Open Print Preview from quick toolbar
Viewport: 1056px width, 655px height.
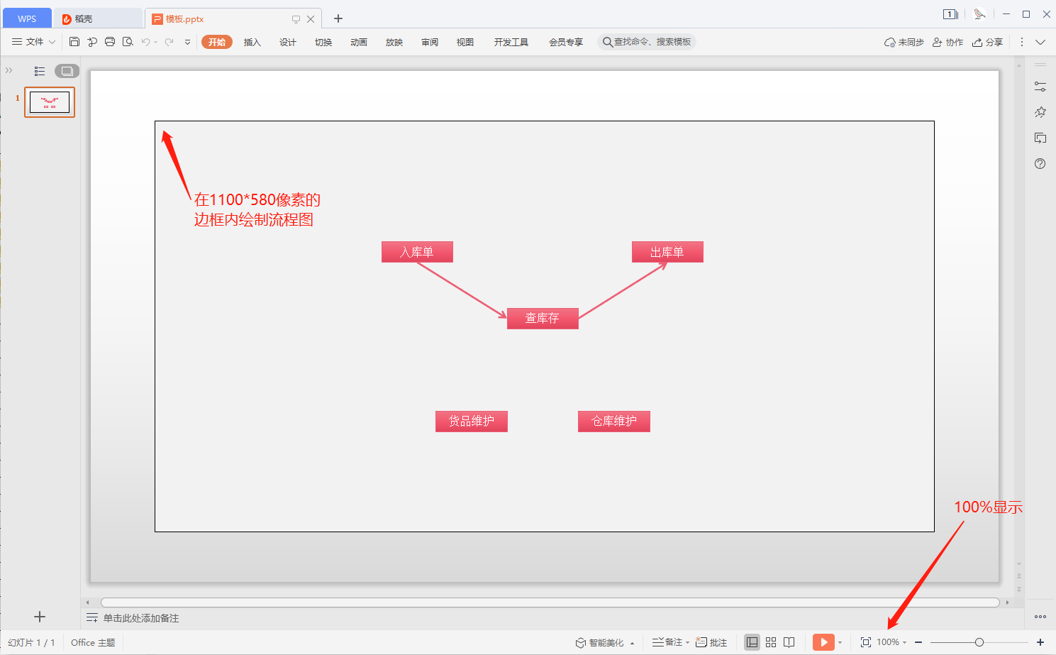[x=128, y=42]
